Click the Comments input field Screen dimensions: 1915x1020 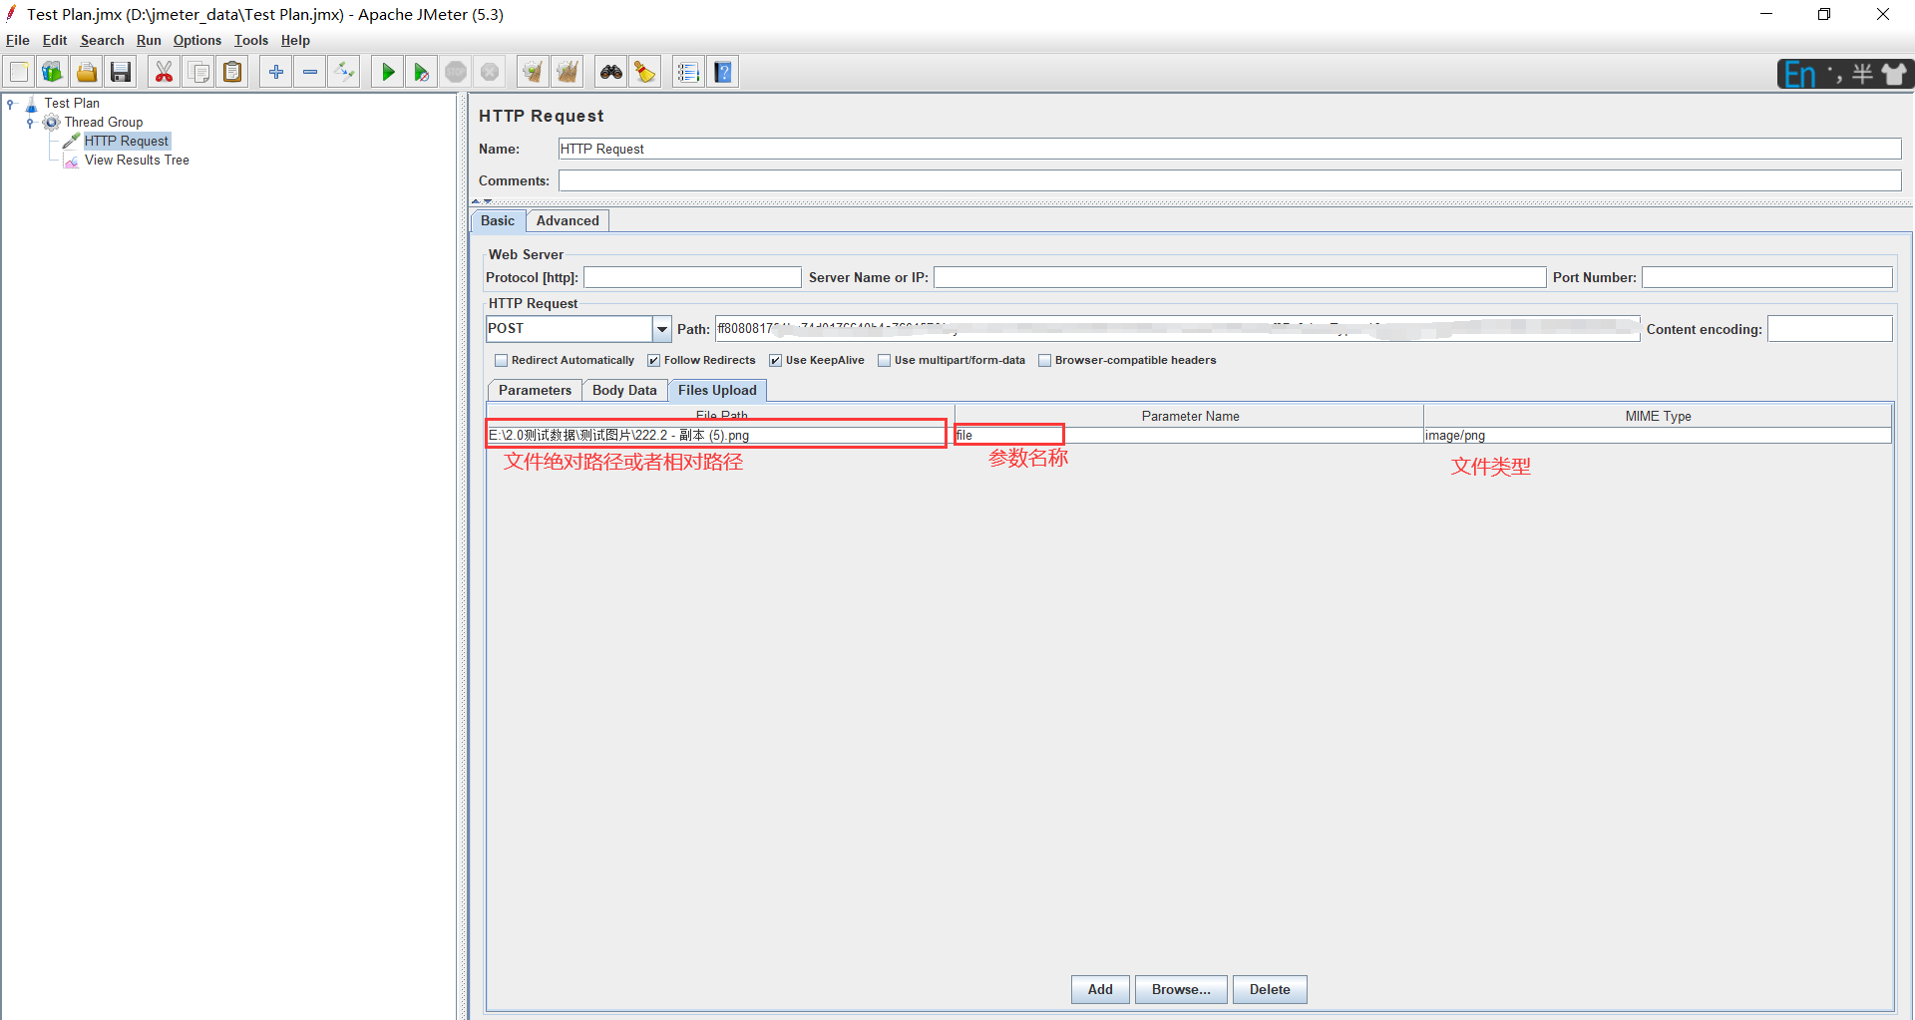[x=1230, y=180]
